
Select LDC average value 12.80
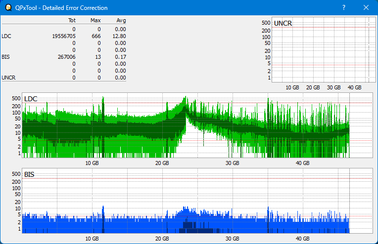(119, 36)
